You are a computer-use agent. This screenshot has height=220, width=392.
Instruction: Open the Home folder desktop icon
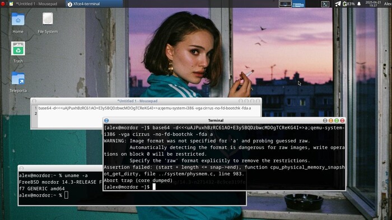pos(18,23)
